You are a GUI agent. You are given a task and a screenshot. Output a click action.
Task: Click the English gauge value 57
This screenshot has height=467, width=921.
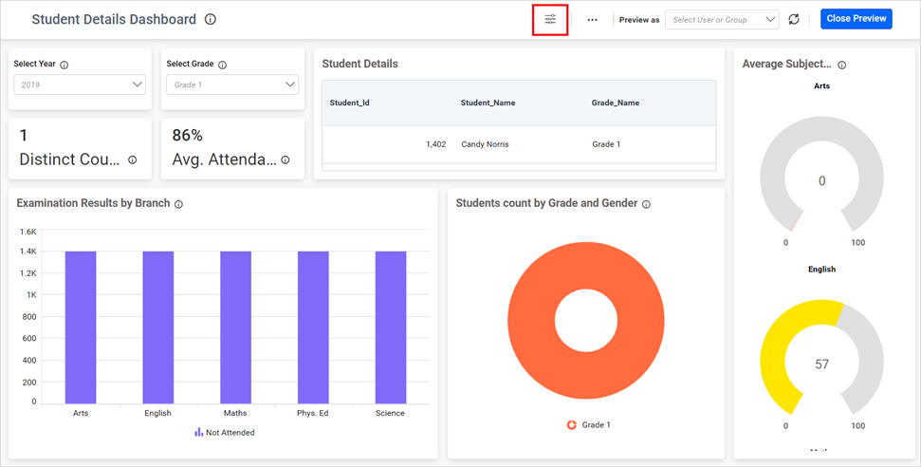point(821,364)
